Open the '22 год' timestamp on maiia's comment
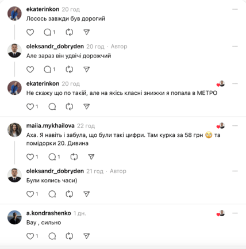This screenshot has width=246, height=249. pos(86,126)
